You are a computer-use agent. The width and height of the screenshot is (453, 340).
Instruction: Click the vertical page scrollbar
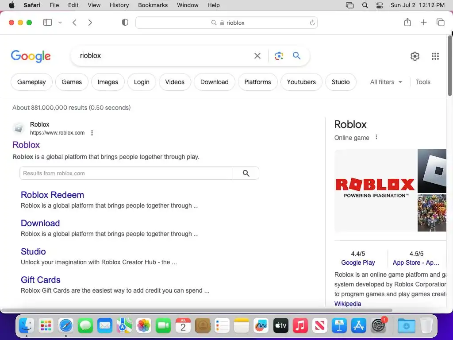coord(450,66)
